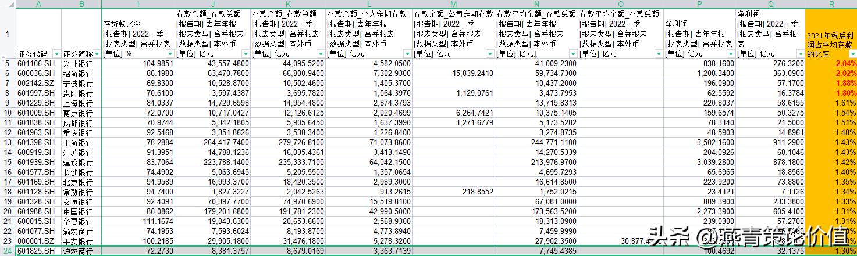Open filter dropdown in column O header
The height and width of the screenshot is (256, 857).
[x=657, y=53]
